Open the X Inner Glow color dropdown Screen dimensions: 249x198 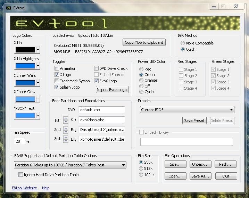38,99
